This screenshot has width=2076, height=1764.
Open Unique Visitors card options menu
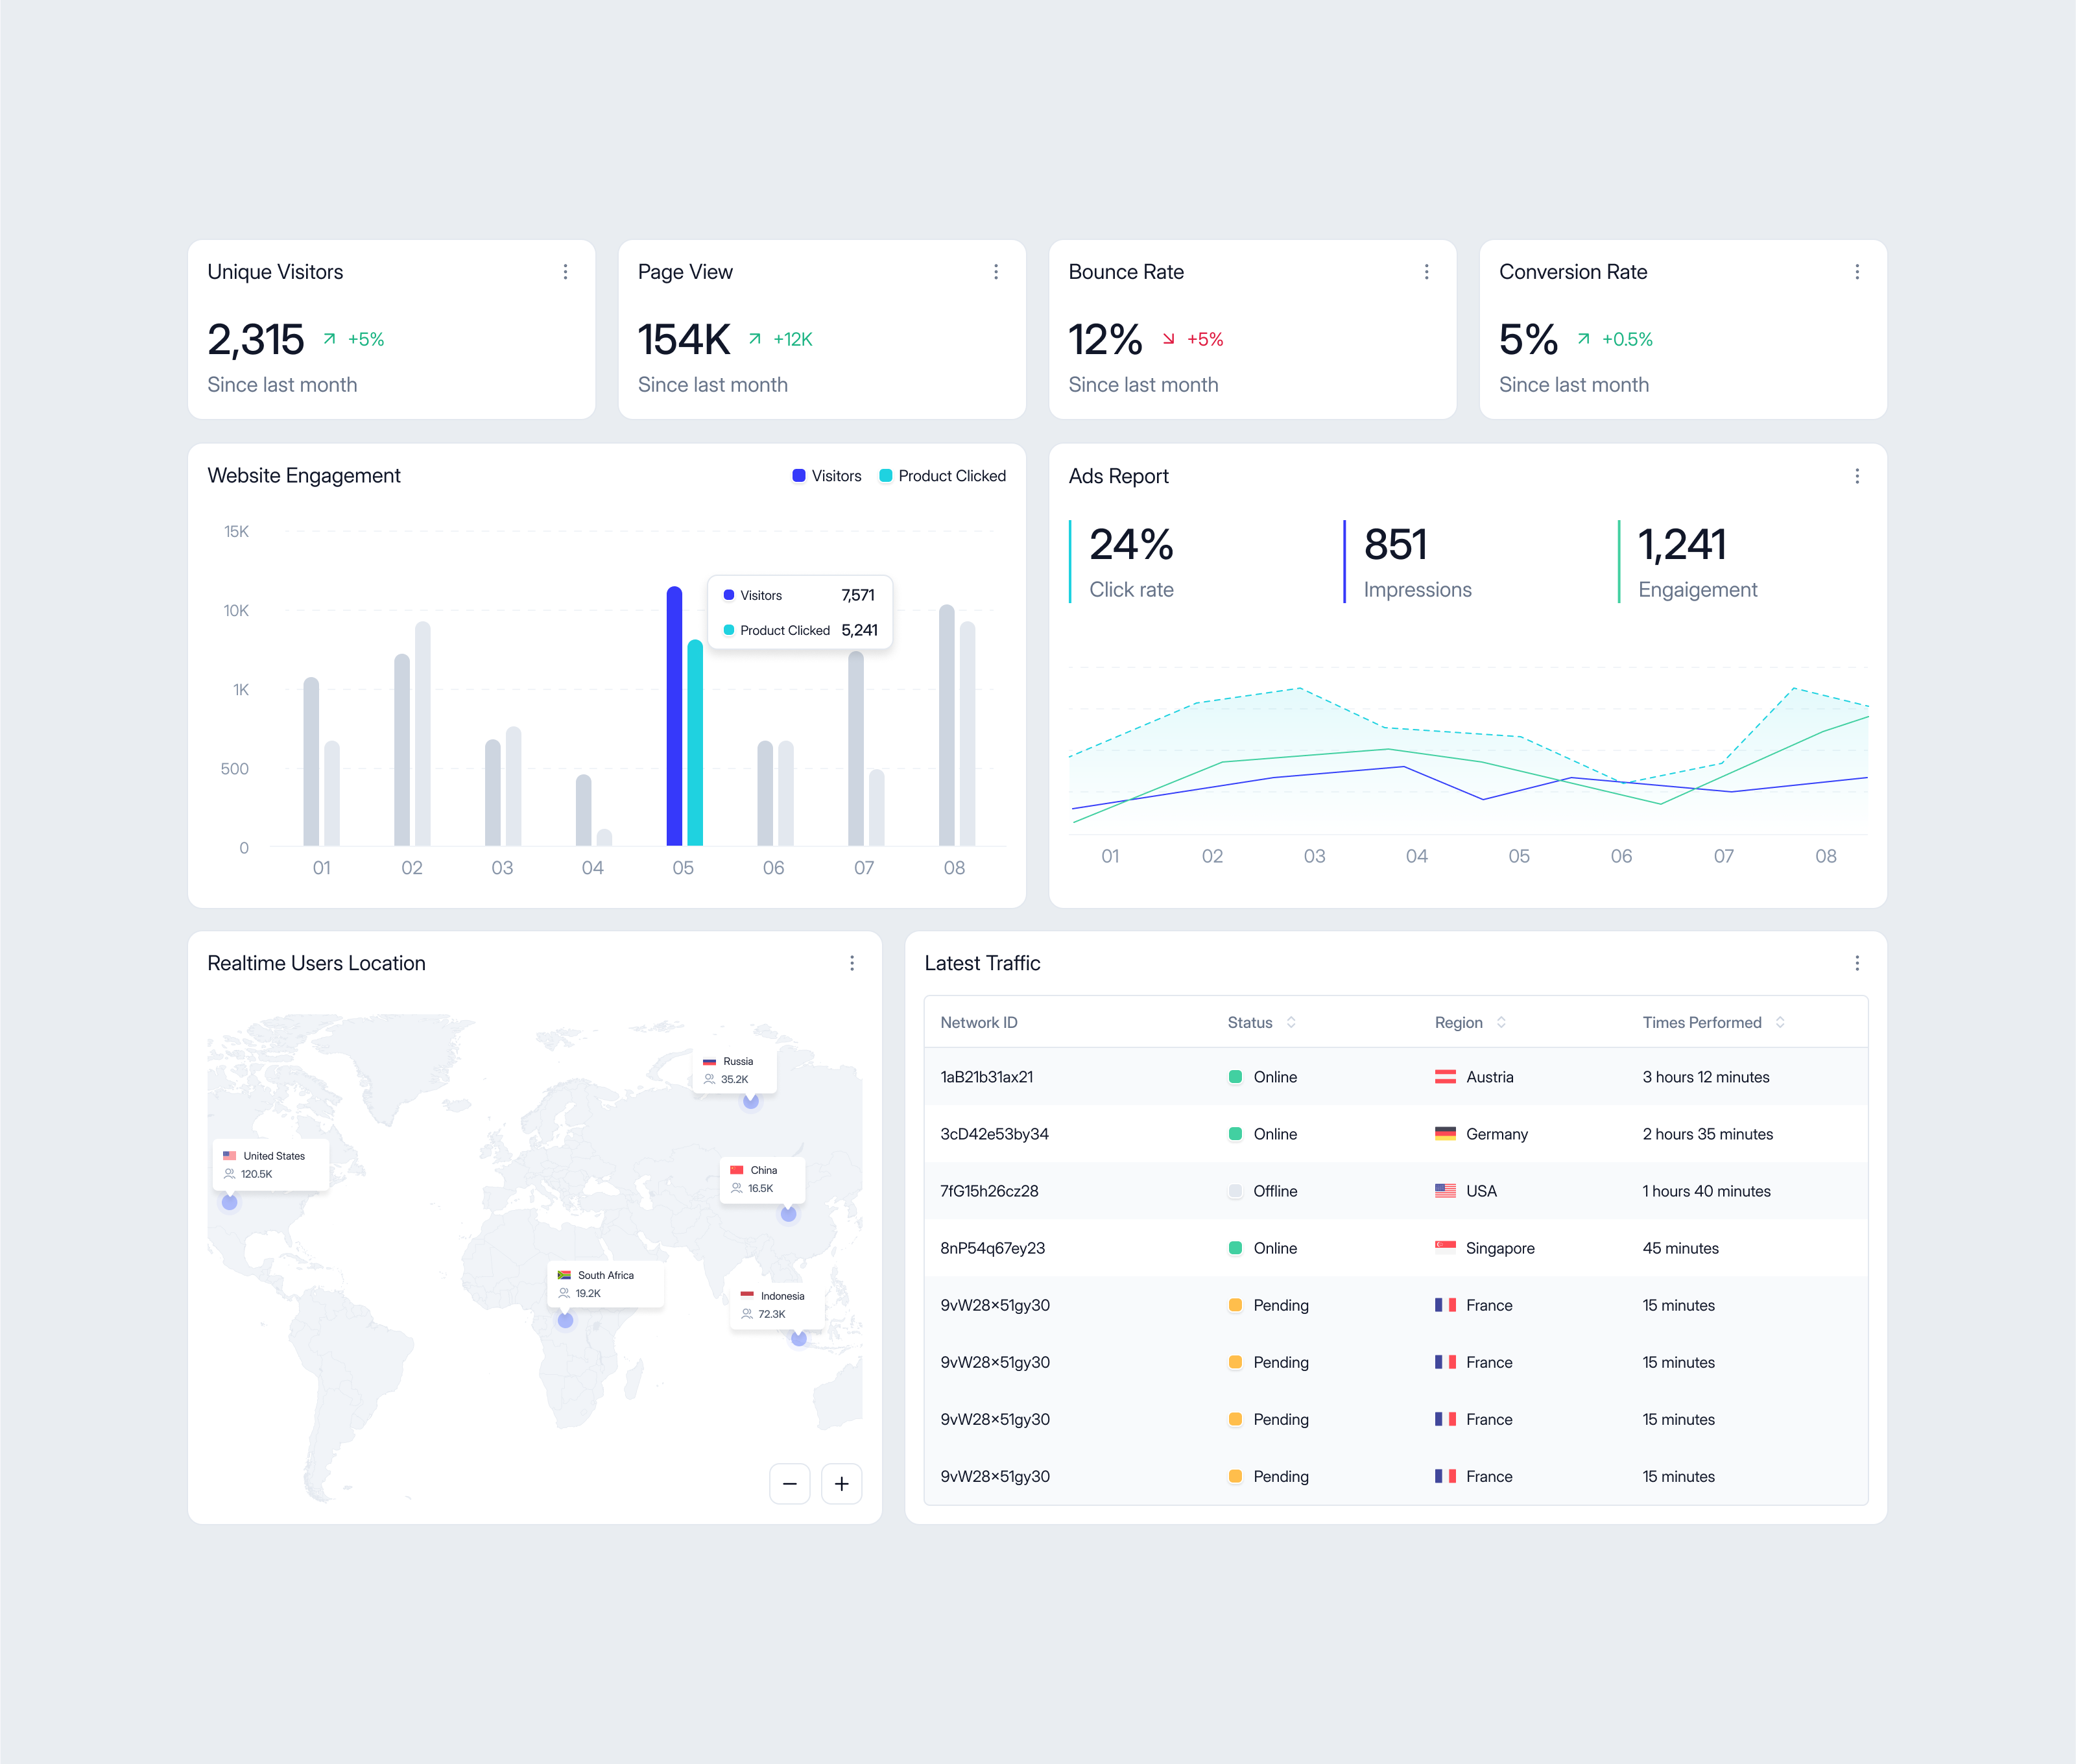click(565, 272)
